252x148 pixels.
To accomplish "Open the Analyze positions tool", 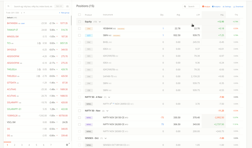I will [x=206, y=7].
